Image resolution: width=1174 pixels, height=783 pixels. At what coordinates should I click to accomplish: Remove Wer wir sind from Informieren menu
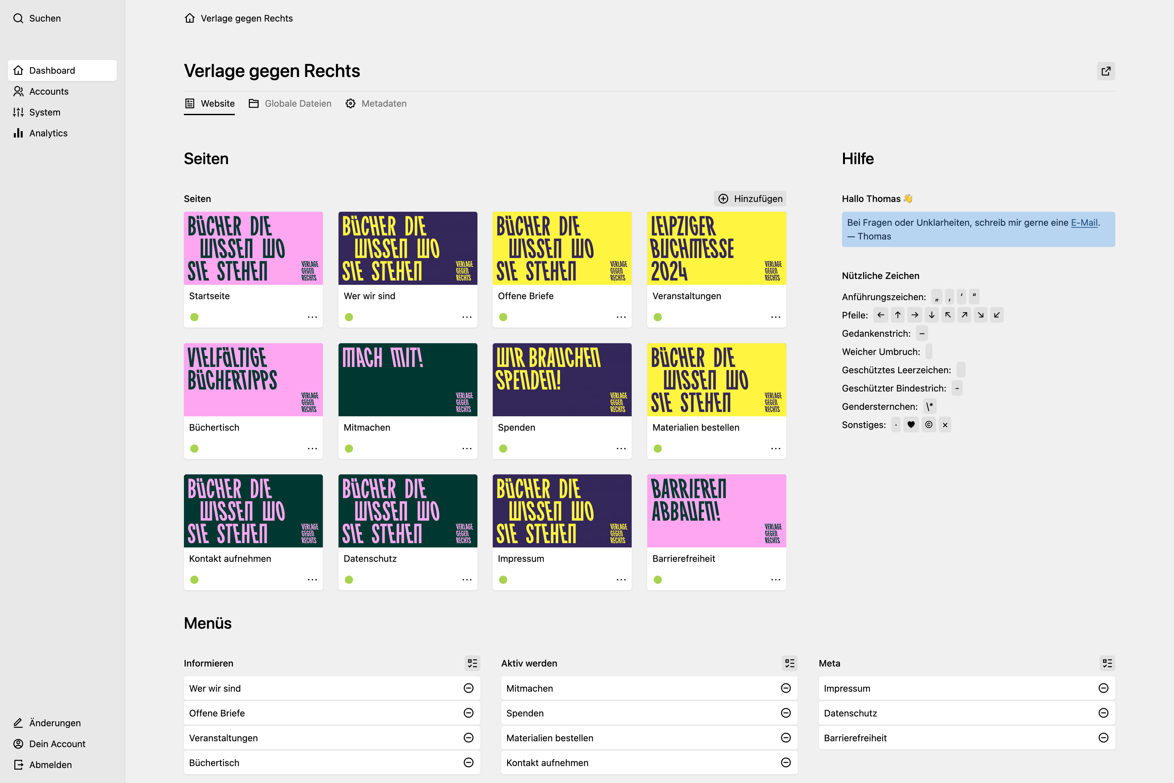(x=468, y=688)
